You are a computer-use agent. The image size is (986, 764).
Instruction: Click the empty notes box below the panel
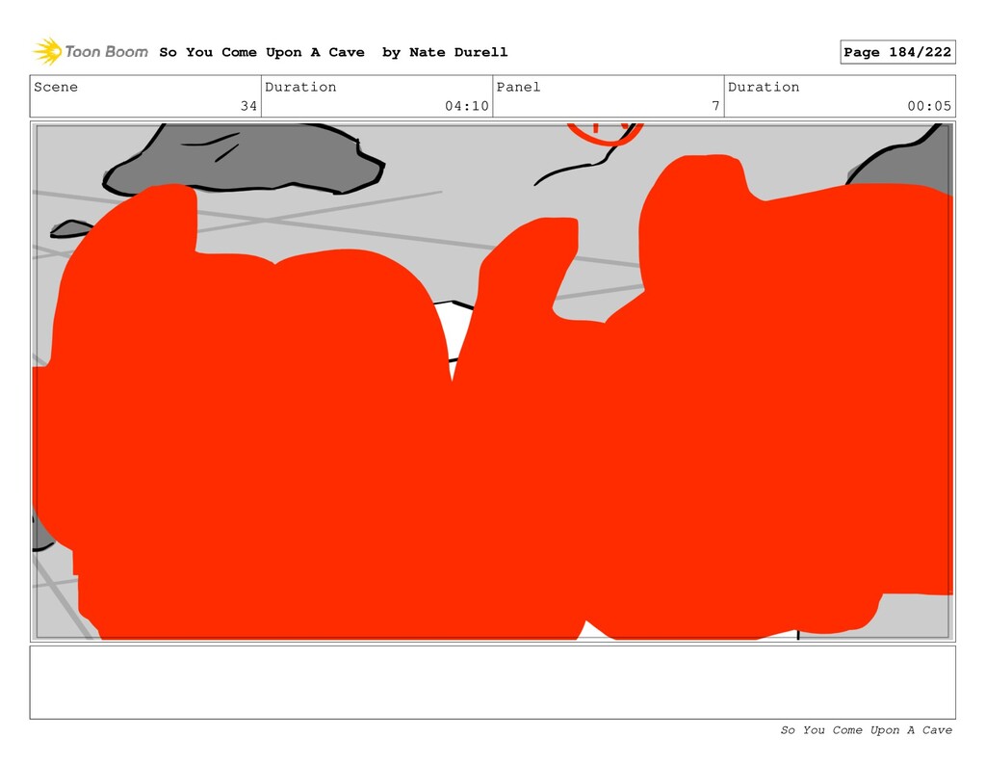click(492, 682)
